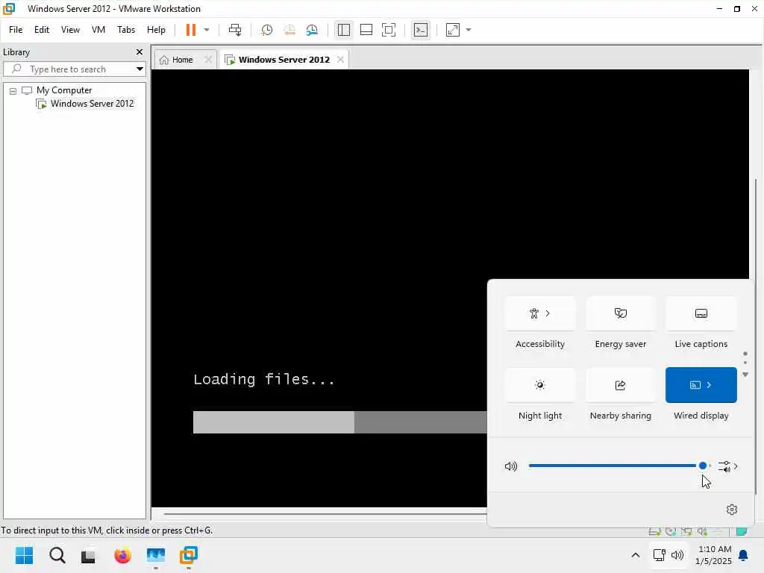Open the library search filter dropdown

pos(140,69)
